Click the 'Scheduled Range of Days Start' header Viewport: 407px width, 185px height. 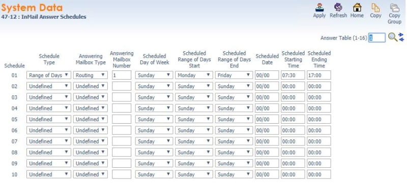coord(194,59)
